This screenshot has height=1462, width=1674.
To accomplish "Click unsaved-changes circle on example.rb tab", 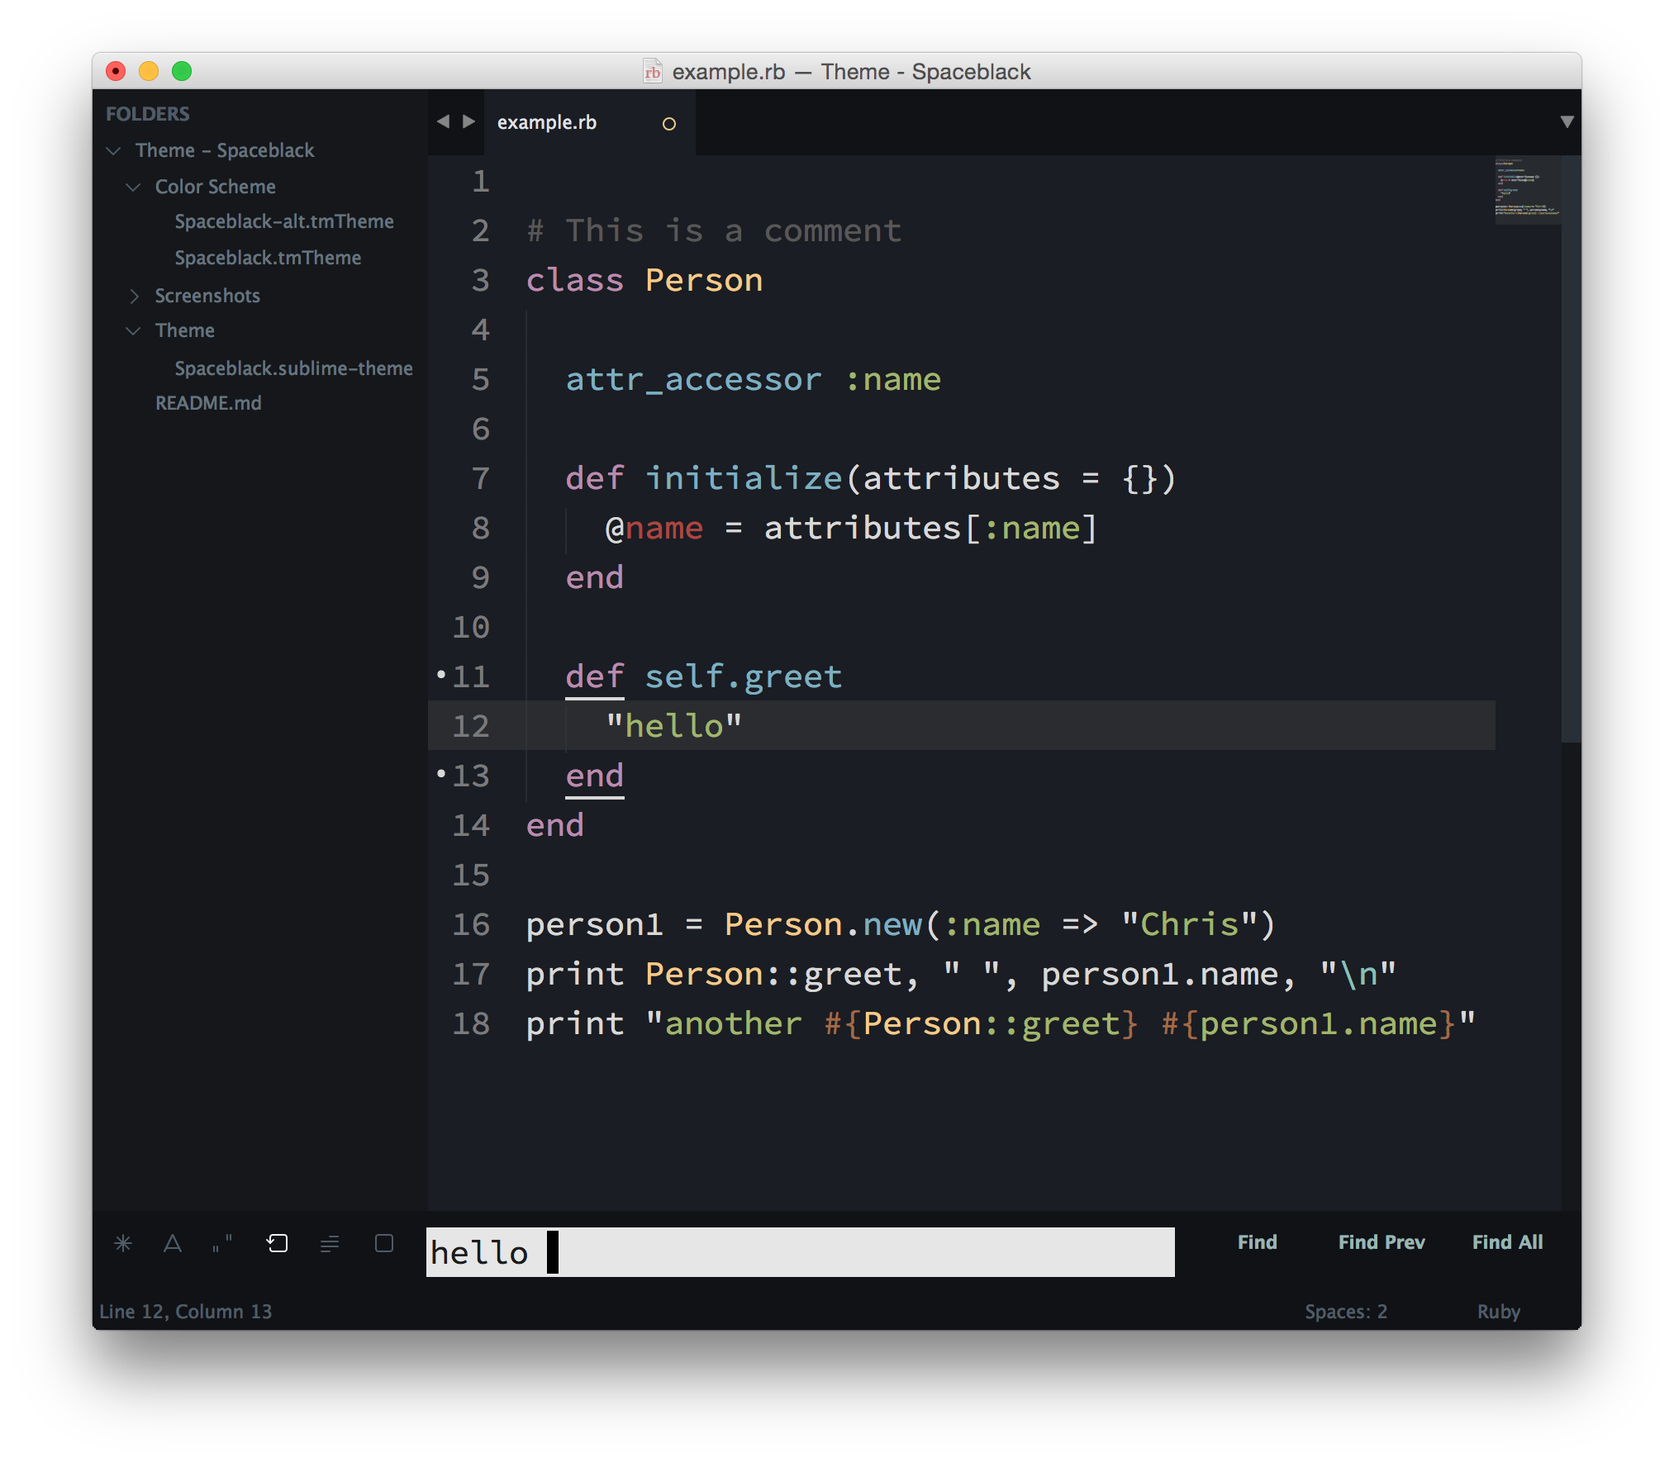I will [669, 124].
